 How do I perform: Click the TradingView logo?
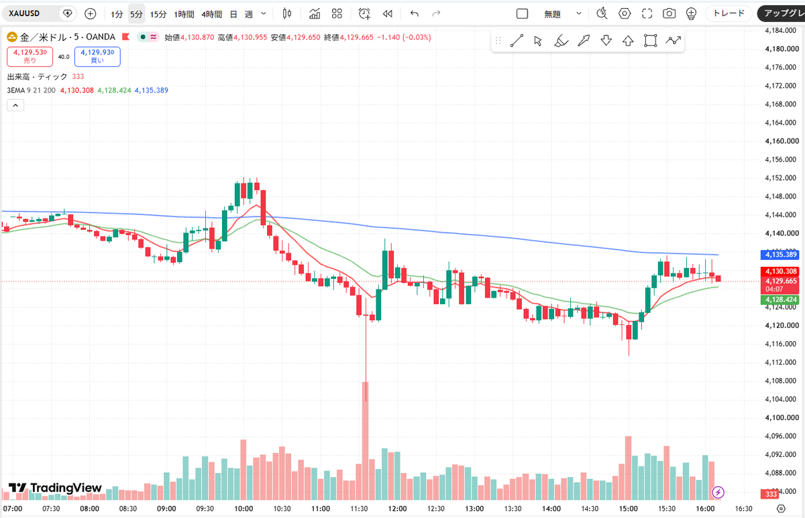[56, 488]
